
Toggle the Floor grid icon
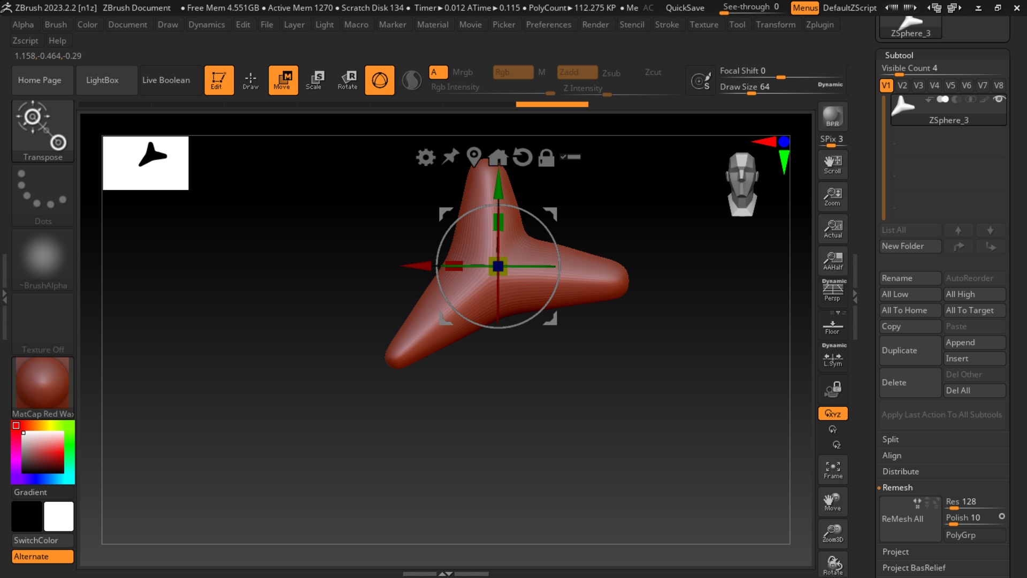click(x=832, y=326)
